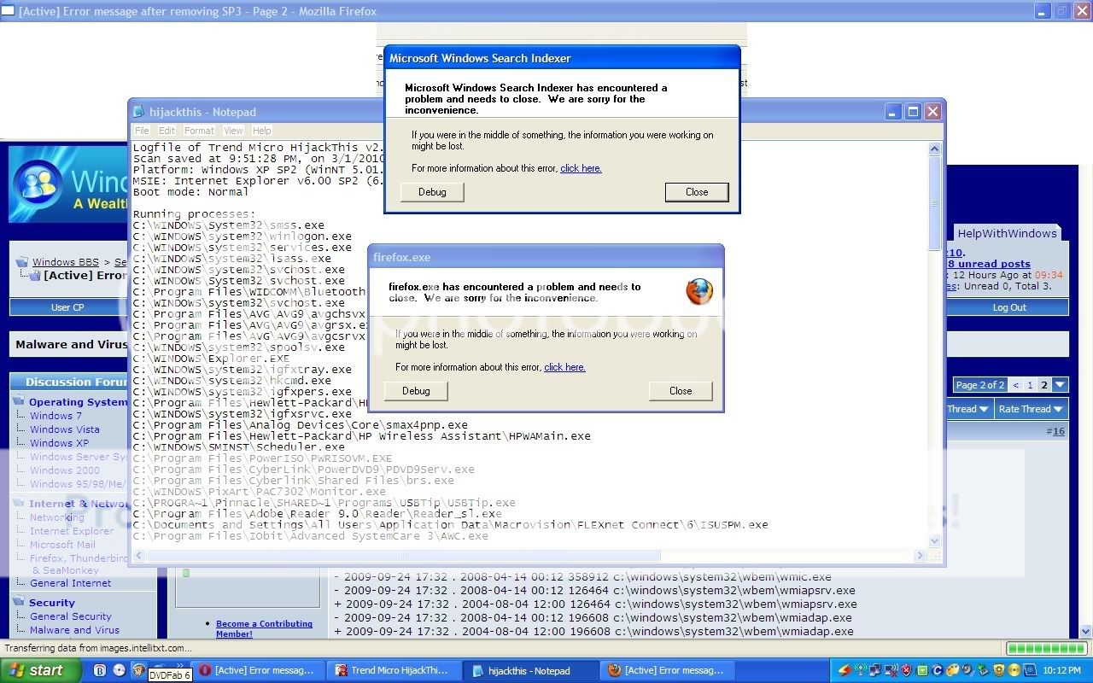Click Notepad horizontal scrollbar right arrow
Screen dimensions: 1093x683
[921, 556]
